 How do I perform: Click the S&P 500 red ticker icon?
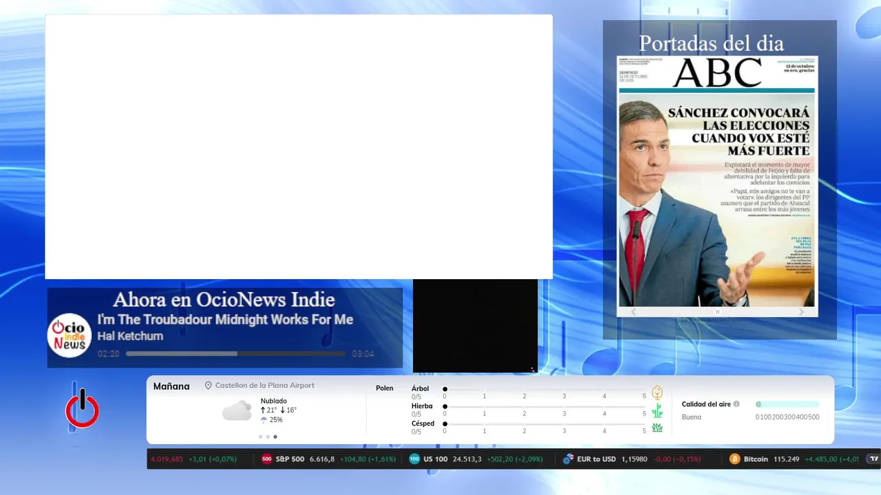pos(267,459)
